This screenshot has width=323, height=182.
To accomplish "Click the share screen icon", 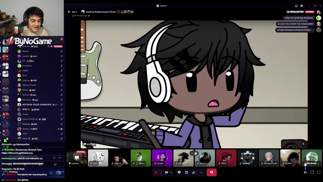I will [179, 172].
